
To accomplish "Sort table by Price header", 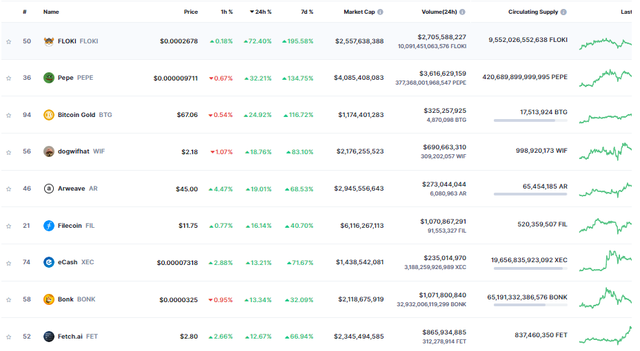I will (190, 12).
